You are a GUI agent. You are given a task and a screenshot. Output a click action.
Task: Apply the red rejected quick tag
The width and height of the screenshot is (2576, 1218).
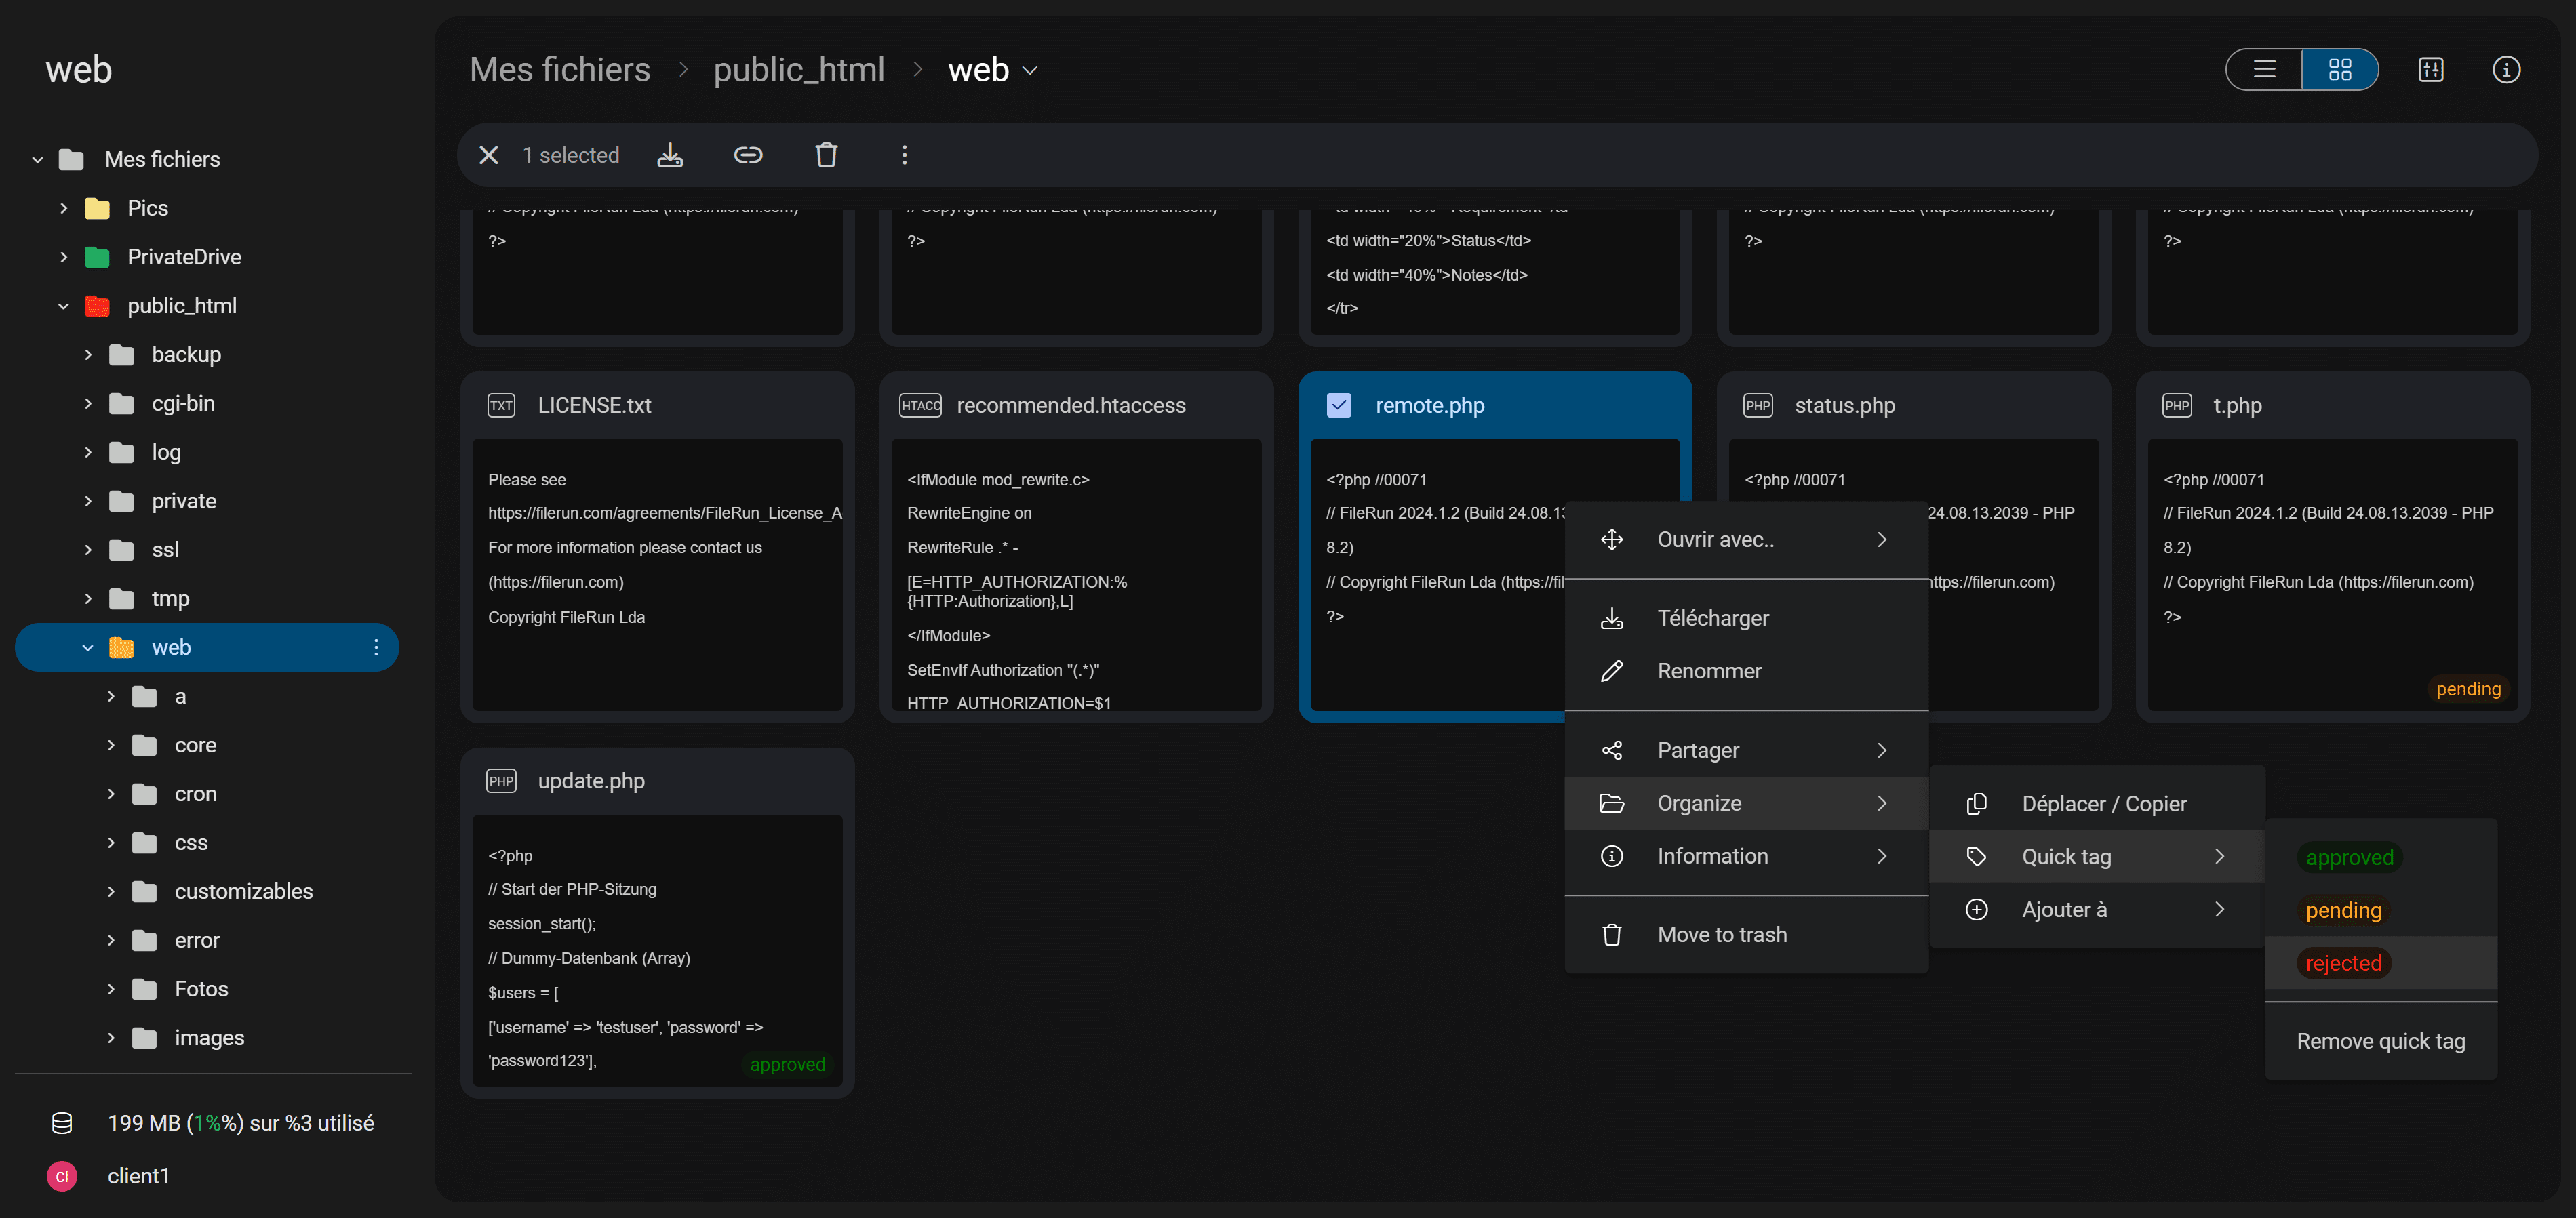2343,963
